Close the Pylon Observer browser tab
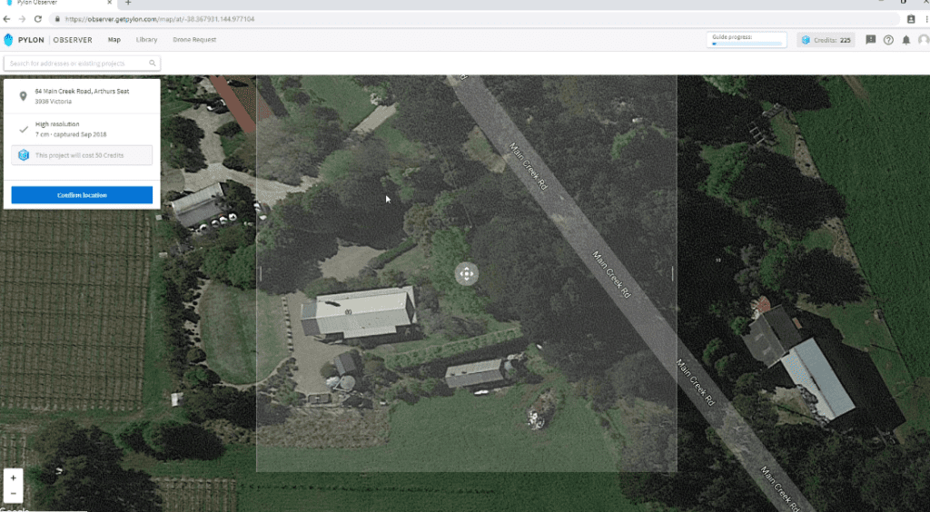Screen dimensions: 930x512 110,3
